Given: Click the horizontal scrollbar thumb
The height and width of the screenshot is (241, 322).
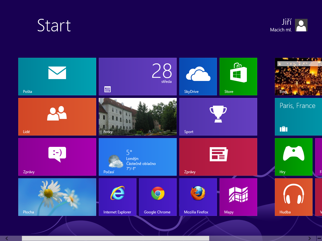Looking at the screenshot, I should point(116,238).
